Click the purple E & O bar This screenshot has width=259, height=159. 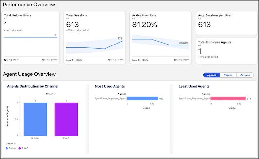(66, 119)
